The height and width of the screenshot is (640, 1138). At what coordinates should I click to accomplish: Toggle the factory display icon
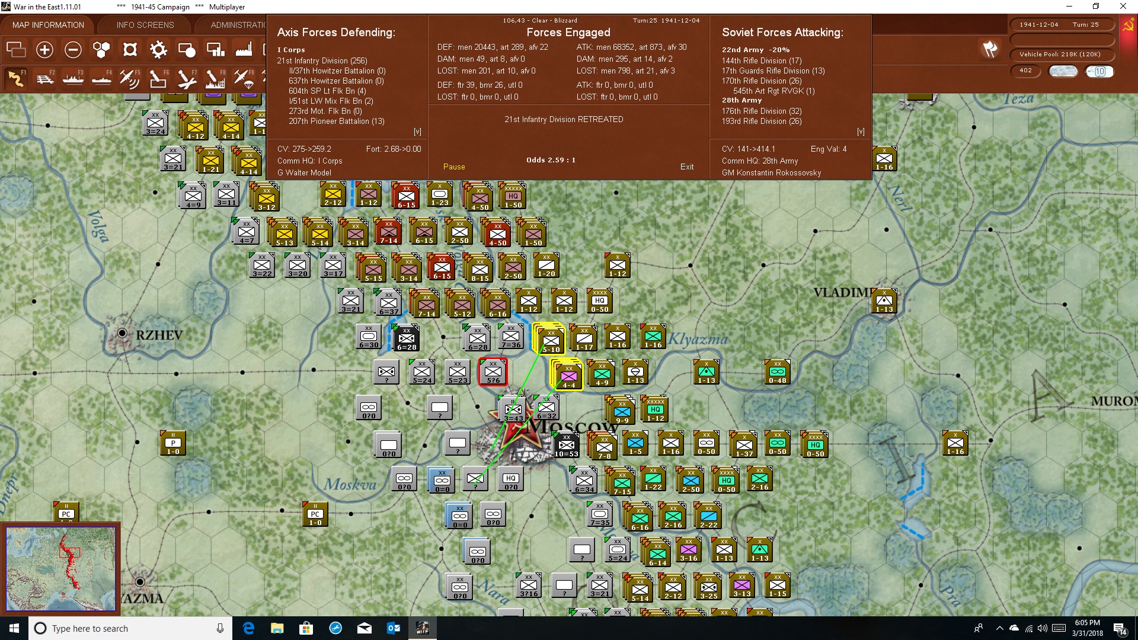[x=244, y=50]
